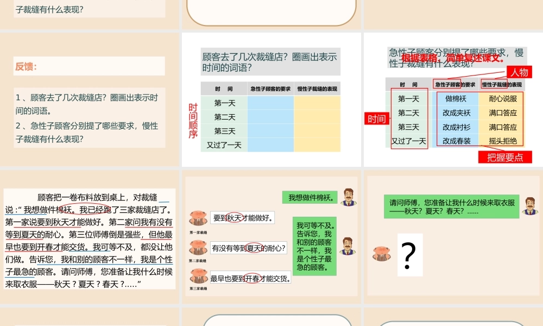Click feedback question 2 about 急性子顾客 requirements
Image resolution: width=543 pixels, height=326 pixels.
tap(86, 133)
